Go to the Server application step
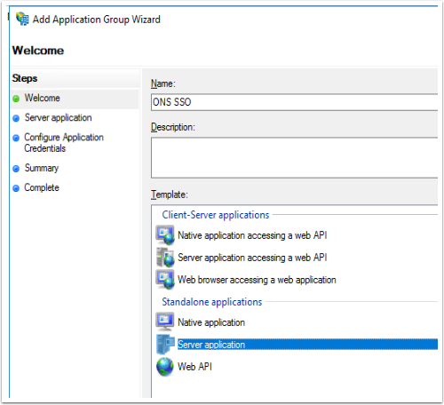The image size is (444, 405). (x=58, y=117)
